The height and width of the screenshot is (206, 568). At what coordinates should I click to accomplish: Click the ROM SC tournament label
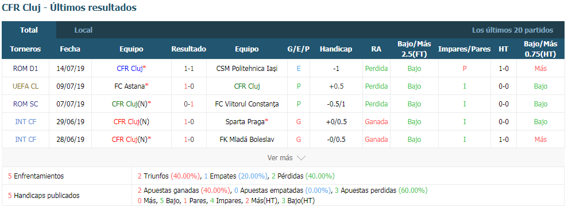[x=25, y=104]
